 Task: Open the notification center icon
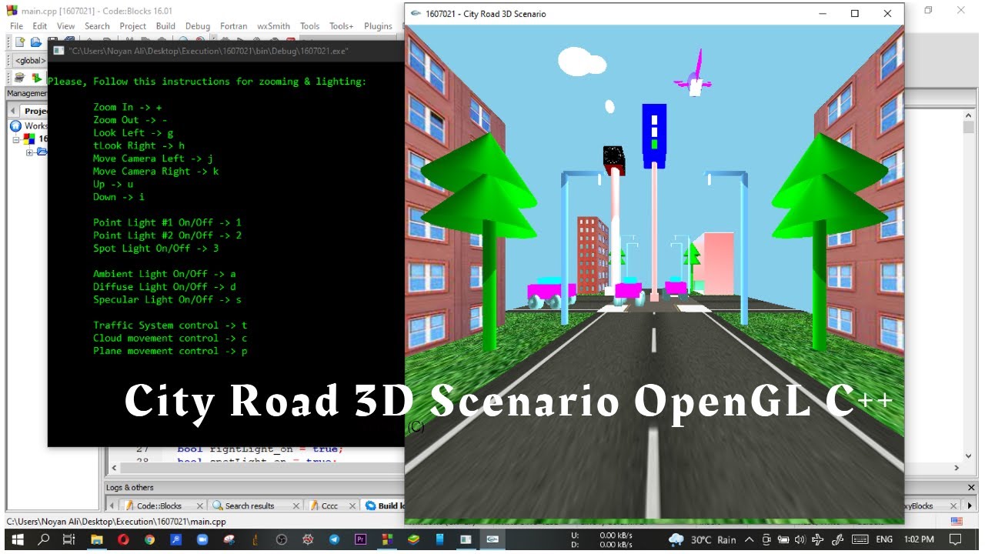(x=955, y=539)
